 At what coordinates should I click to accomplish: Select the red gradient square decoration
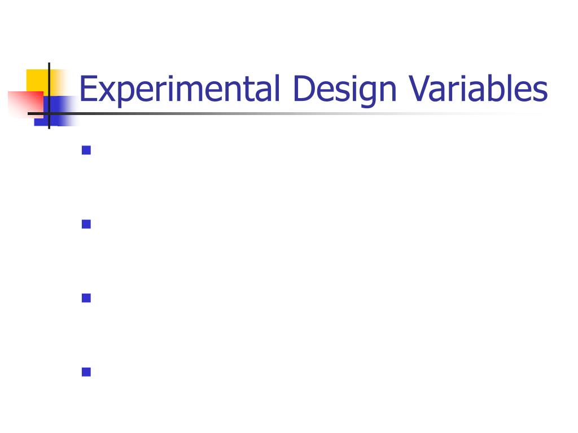tap(25, 104)
